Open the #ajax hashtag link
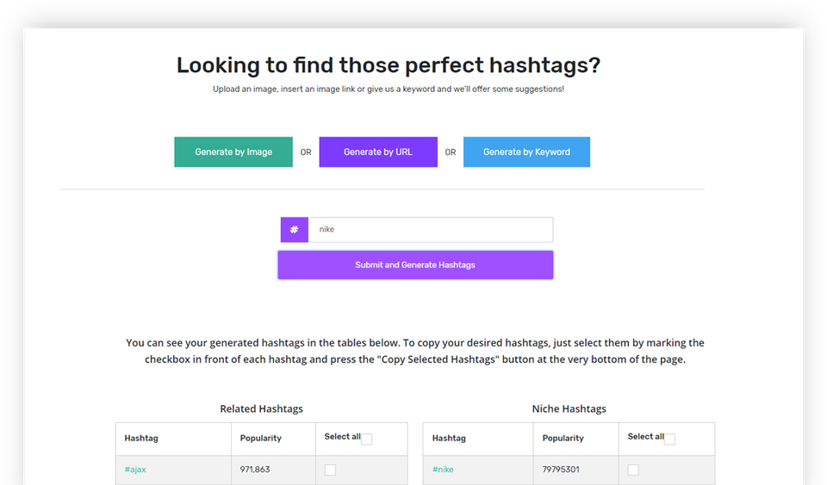Viewport: 827px width, 485px height. point(135,470)
